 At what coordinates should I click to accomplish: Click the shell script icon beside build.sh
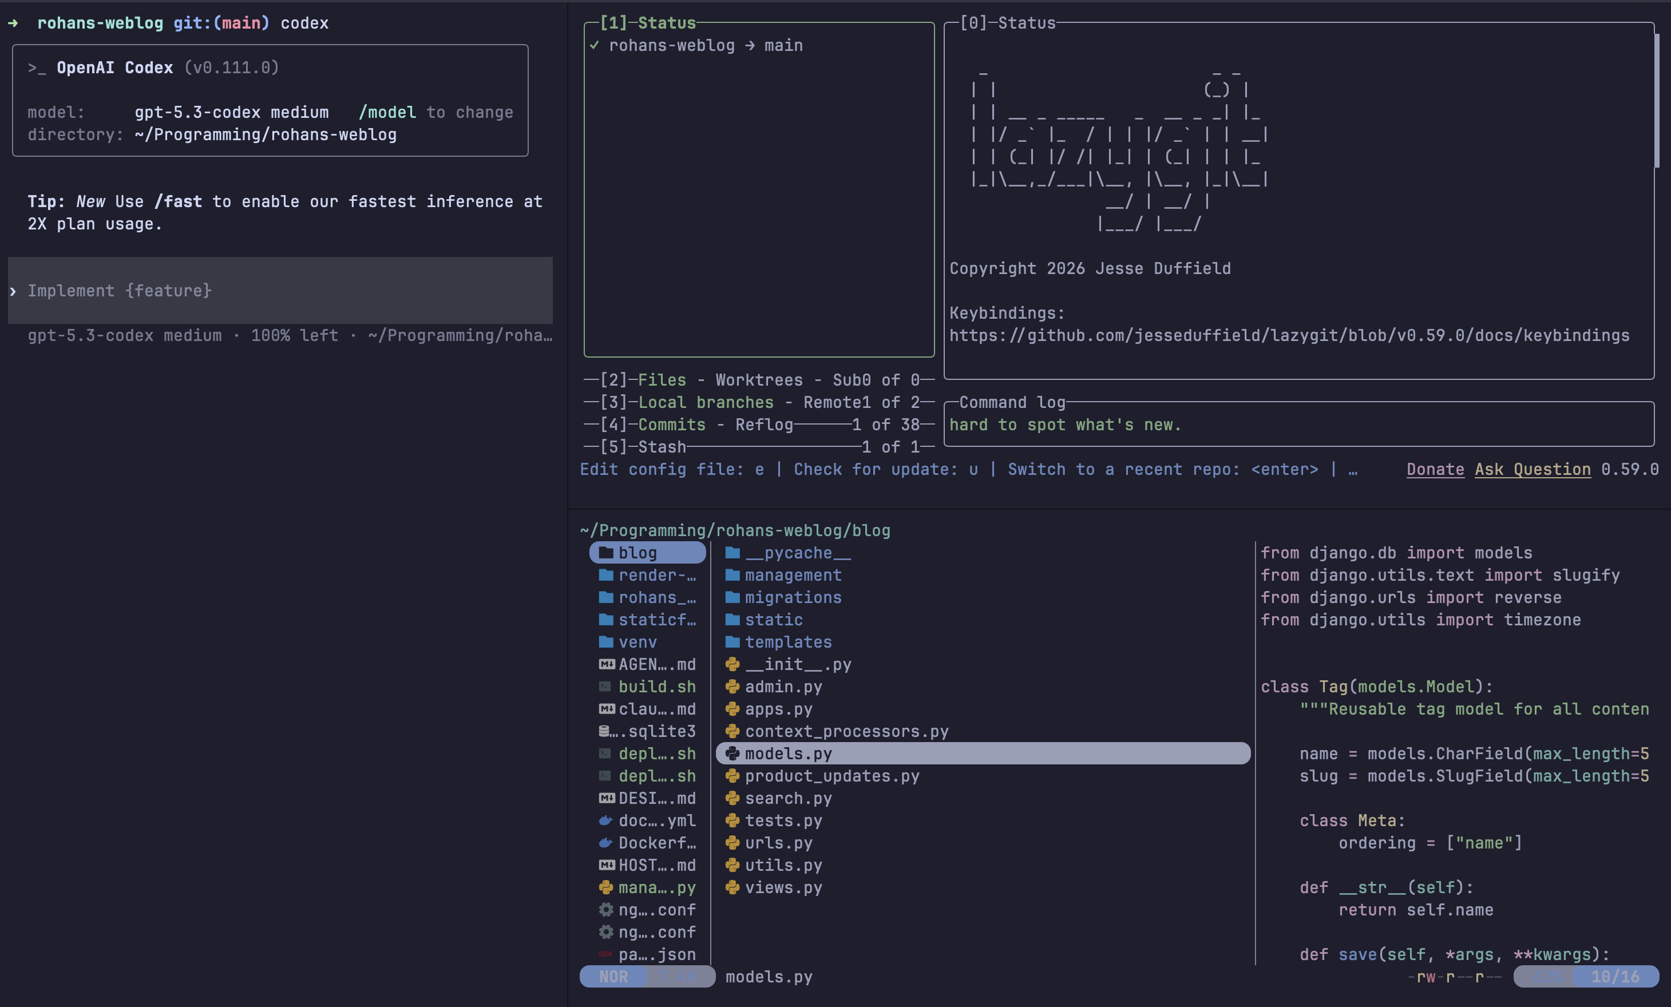click(x=605, y=686)
